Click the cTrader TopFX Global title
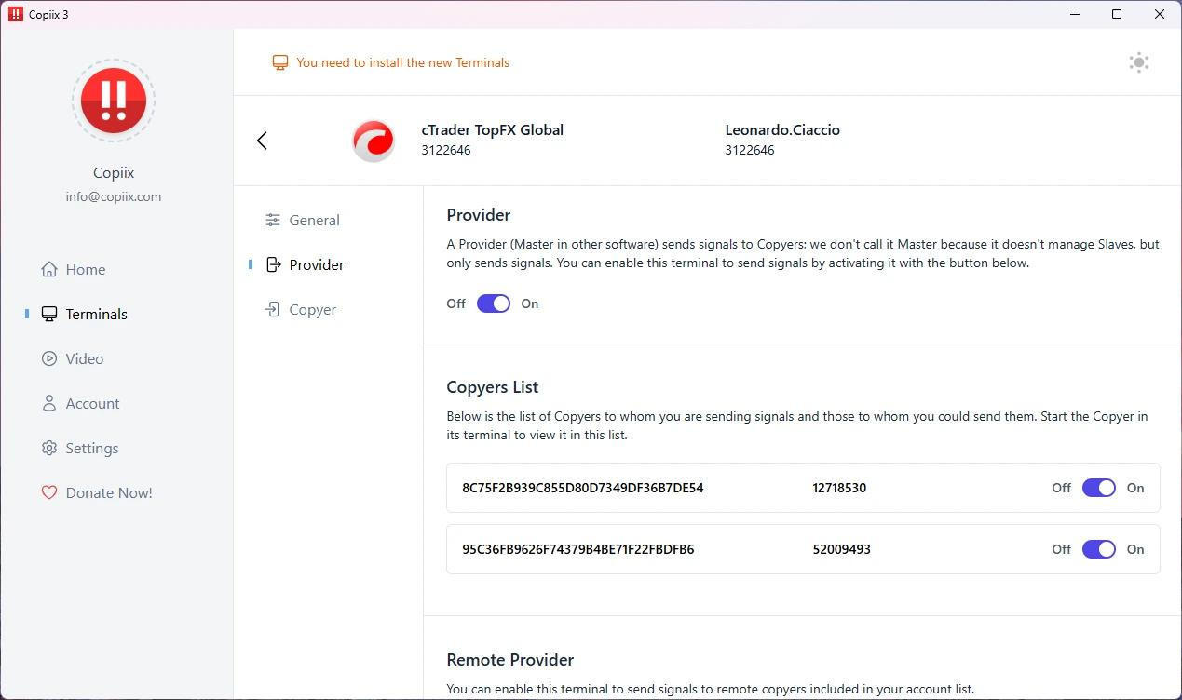 coord(492,129)
